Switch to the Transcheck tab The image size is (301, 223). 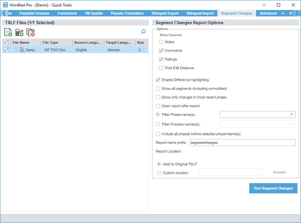pos(67,13)
